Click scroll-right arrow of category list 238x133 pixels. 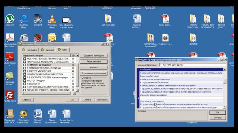[74, 93]
